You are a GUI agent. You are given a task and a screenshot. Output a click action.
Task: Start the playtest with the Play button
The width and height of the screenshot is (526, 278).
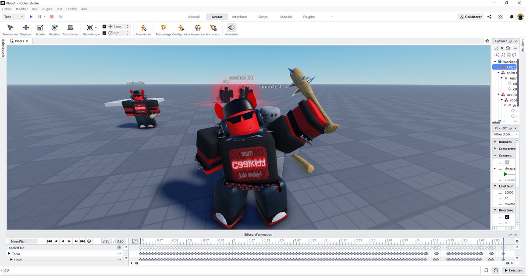click(31, 17)
